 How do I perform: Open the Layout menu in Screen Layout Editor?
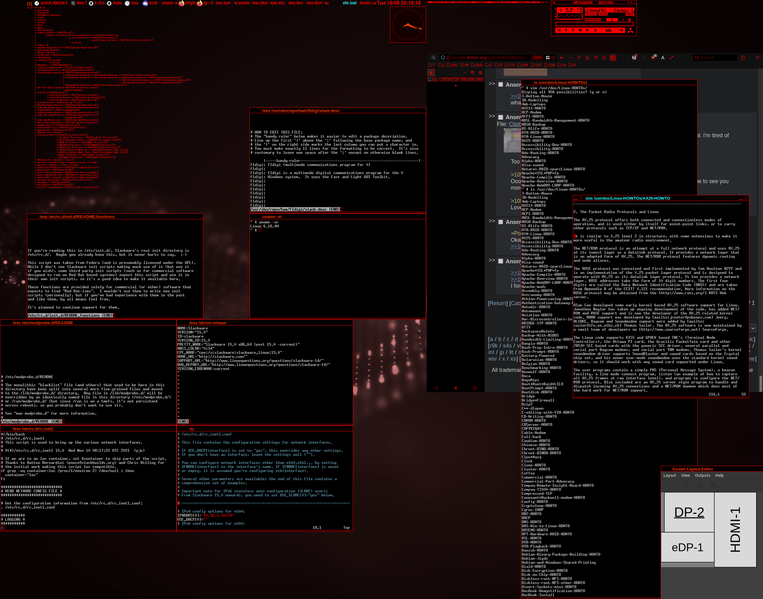(x=670, y=475)
